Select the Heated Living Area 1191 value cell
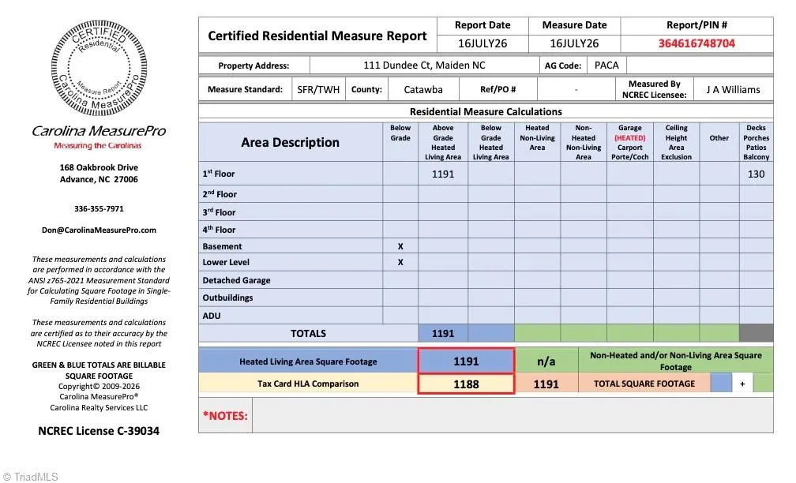Image resolution: width=796 pixels, height=483 pixels. coord(466,361)
